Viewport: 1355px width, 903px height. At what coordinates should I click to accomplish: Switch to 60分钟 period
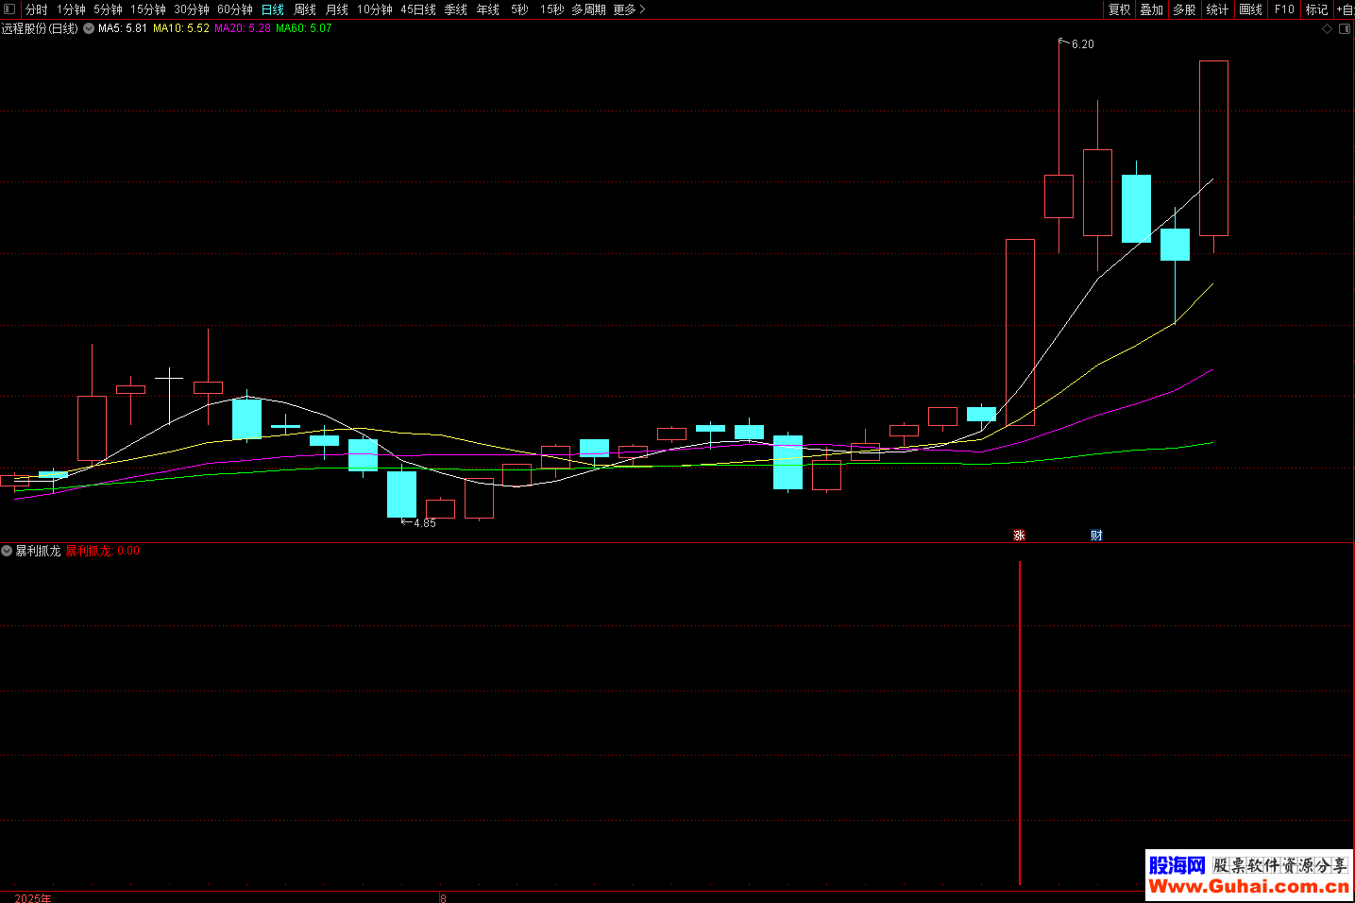click(235, 9)
